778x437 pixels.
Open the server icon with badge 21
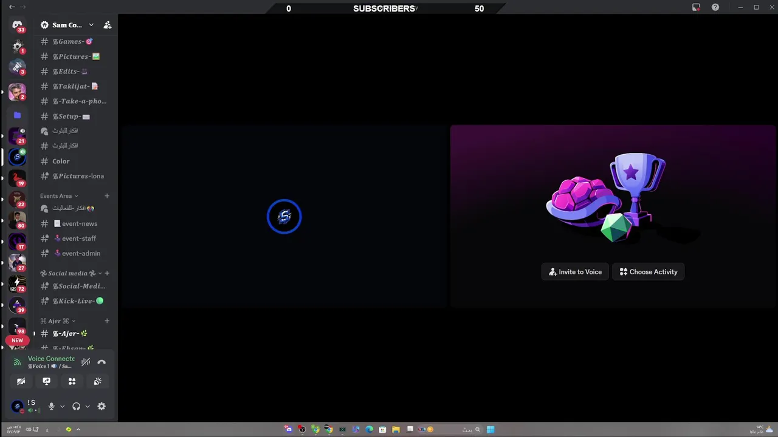(x=17, y=136)
